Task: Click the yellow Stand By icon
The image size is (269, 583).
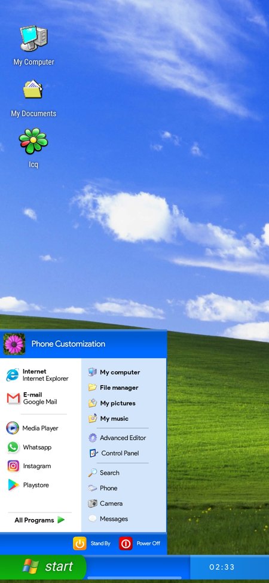Action: point(80,543)
